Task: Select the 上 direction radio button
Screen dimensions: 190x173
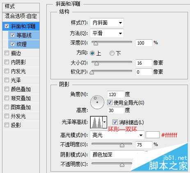Action: 92,53
